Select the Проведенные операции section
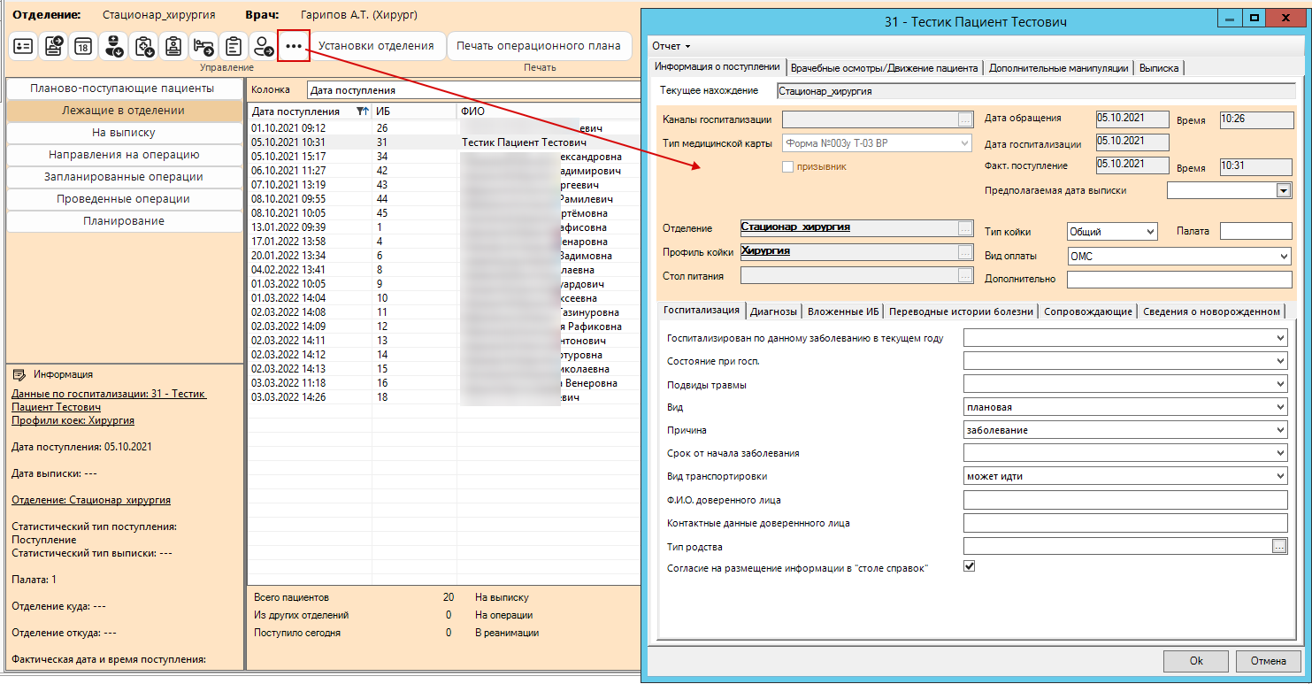Viewport: 1312px width, 684px height. (123, 199)
